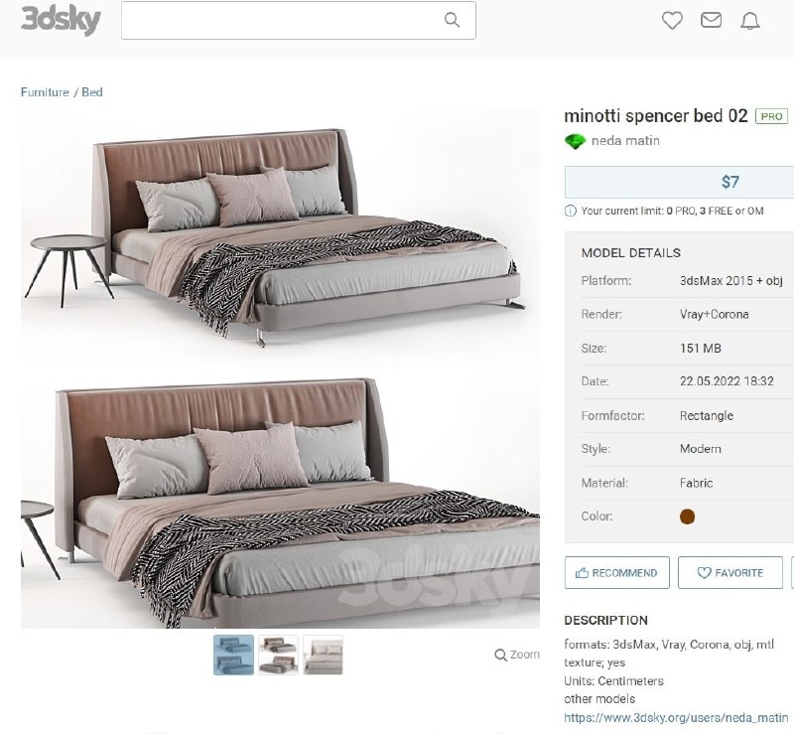Open messages envelope icon
Viewport: 794px width, 734px height.
[x=711, y=20]
